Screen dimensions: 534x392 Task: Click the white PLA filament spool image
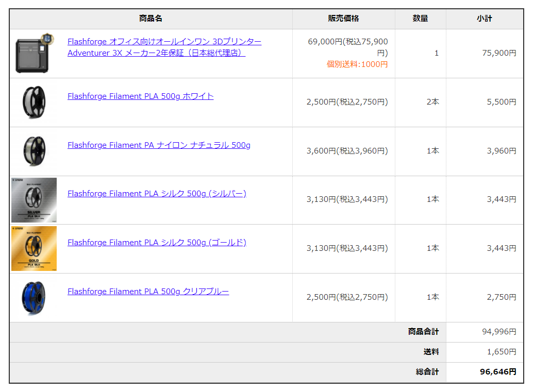click(x=34, y=103)
